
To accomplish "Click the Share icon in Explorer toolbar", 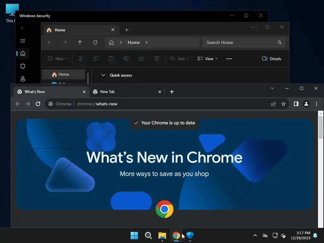I will click(x=141, y=59).
